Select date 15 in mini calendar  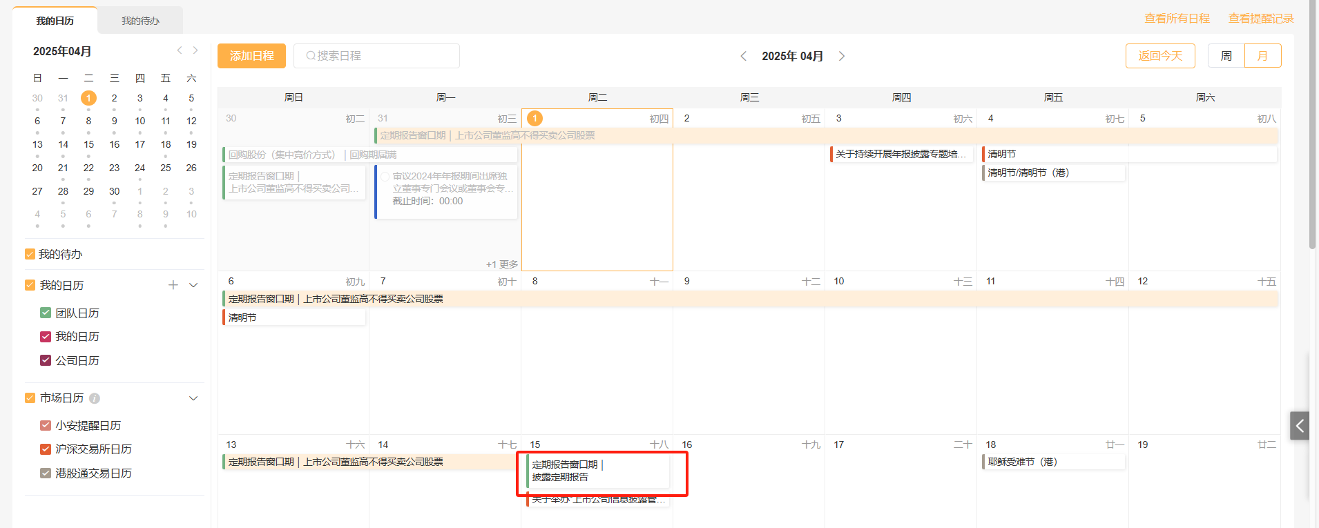tap(88, 144)
